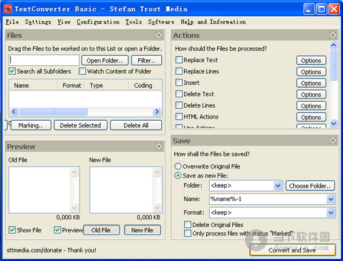Click Actions panel scroll down arrow
Viewport: 343px width, 261px height.
(x=333, y=123)
